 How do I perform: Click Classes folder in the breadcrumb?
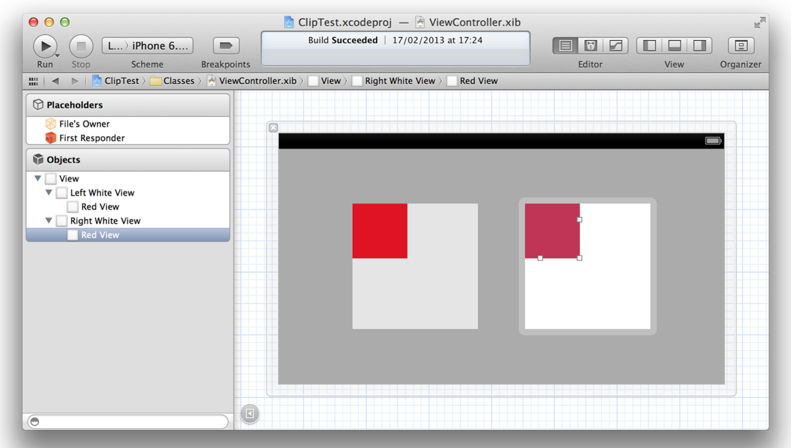173,81
